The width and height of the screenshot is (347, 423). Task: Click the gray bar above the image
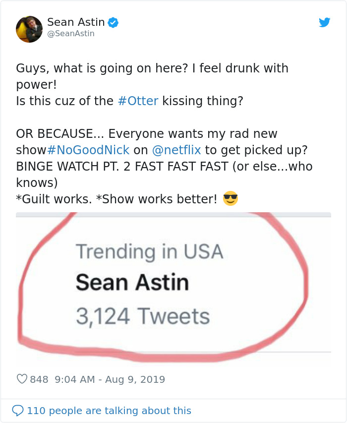(x=173, y=214)
